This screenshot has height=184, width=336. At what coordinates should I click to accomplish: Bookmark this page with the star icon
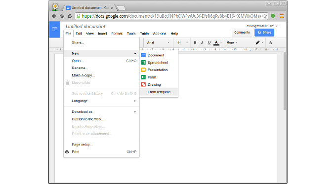click(264, 16)
